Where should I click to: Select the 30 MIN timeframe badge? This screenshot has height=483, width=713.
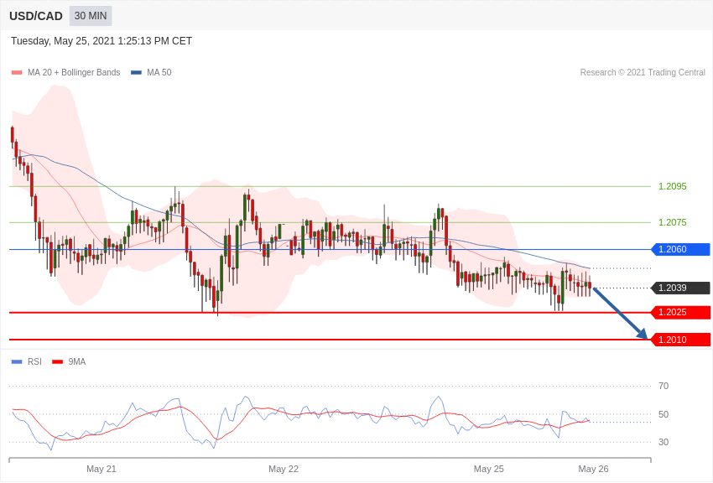91,16
